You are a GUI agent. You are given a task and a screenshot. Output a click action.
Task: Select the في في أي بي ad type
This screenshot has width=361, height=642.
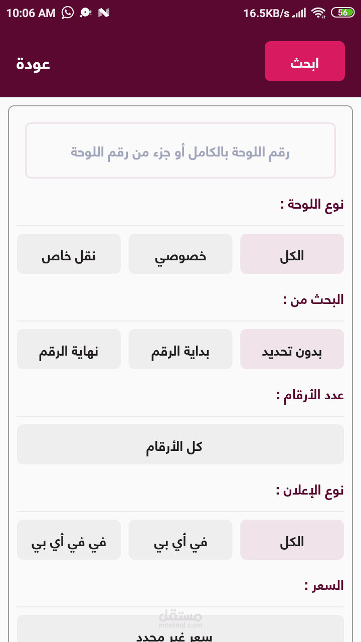point(69,540)
